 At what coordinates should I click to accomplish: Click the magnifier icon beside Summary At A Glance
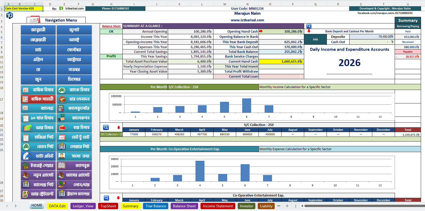(x=309, y=26)
